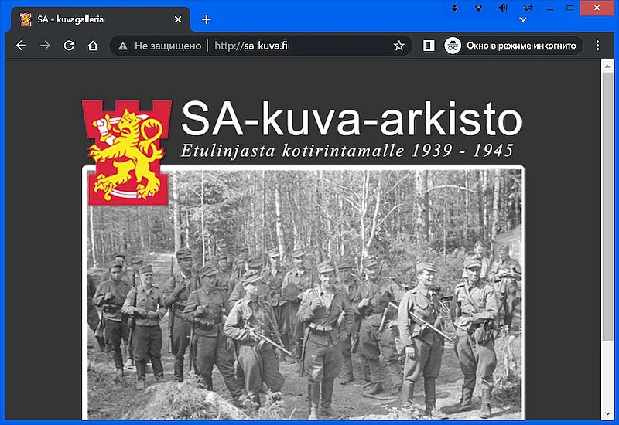Expand the tab search chevron
This screenshot has width=619, height=425.
click(523, 19)
